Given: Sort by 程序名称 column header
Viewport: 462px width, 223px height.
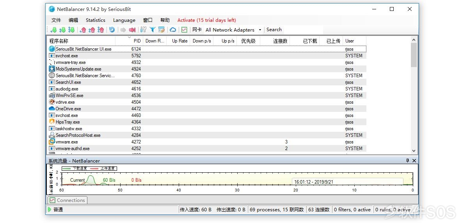Looking at the screenshot, I should pos(81,41).
